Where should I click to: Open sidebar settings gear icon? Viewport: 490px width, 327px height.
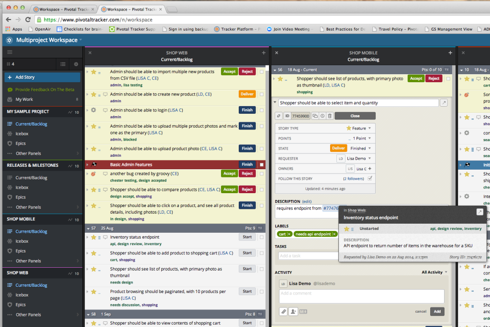(x=76, y=64)
